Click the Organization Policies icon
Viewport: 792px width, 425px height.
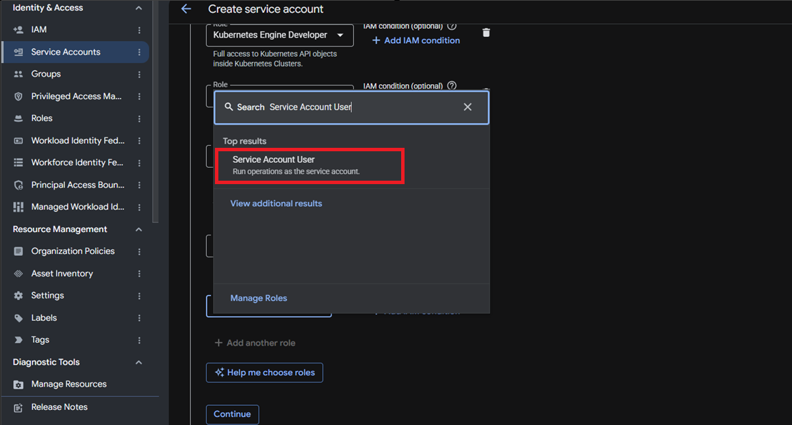click(18, 251)
